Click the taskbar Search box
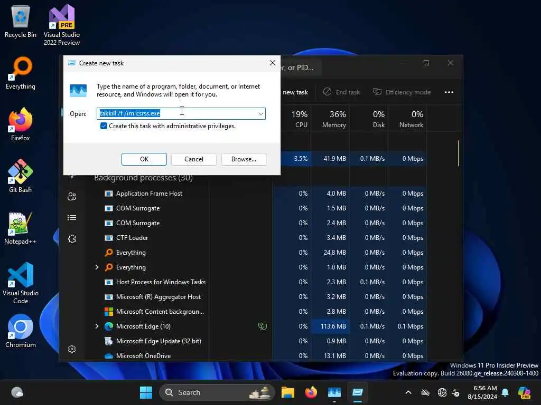Screen dimensions: 541x405 click(217, 392)
